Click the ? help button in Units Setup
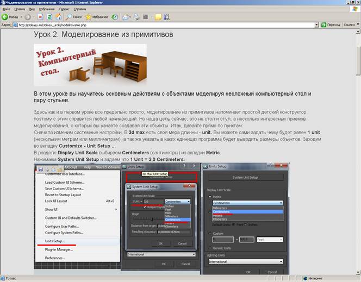This screenshot has width=361, height=282. point(184,166)
